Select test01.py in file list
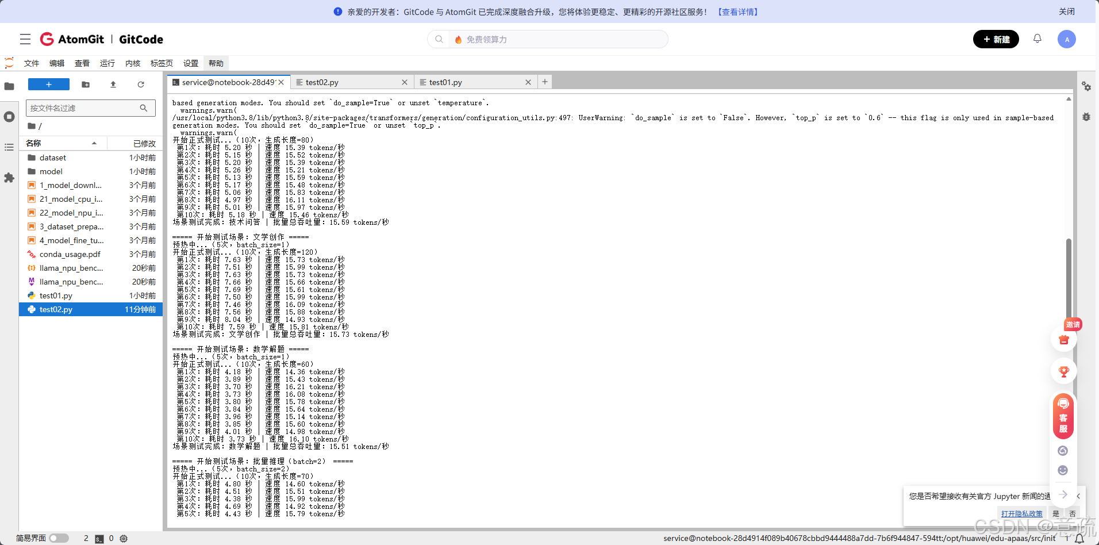 (x=91, y=295)
